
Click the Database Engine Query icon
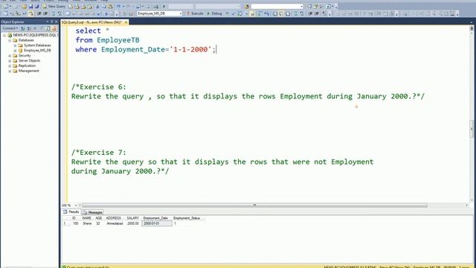pyautogui.click(x=71, y=7)
